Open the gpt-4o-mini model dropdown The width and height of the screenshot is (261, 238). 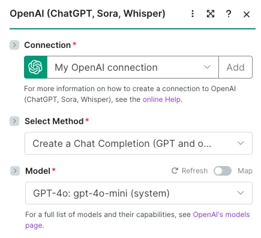point(139,193)
